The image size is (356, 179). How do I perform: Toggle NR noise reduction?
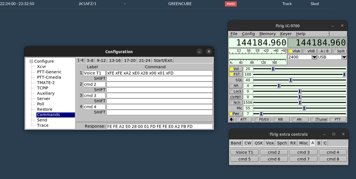(x=236, y=86)
